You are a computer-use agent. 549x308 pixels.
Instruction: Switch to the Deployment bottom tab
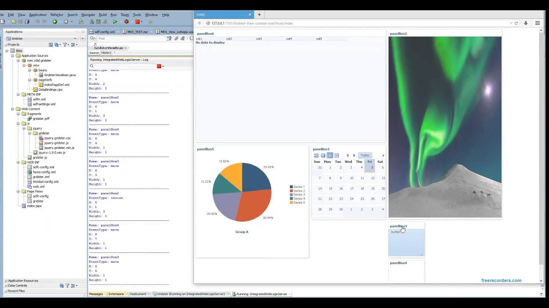(x=138, y=294)
